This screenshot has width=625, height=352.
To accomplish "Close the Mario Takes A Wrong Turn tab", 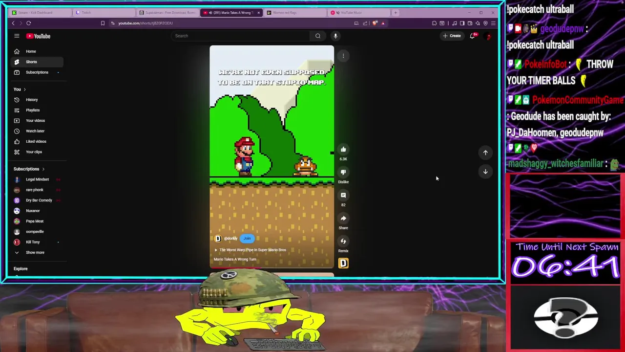I will 259,13.
